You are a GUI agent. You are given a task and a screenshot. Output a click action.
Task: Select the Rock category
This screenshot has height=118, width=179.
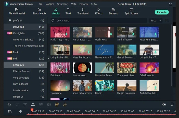pyautogui.click(x=25, y=52)
